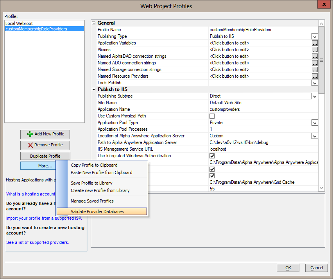333x279 pixels.
Task: Open the Application Pool Type dropdown
Action: coord(315,123)
